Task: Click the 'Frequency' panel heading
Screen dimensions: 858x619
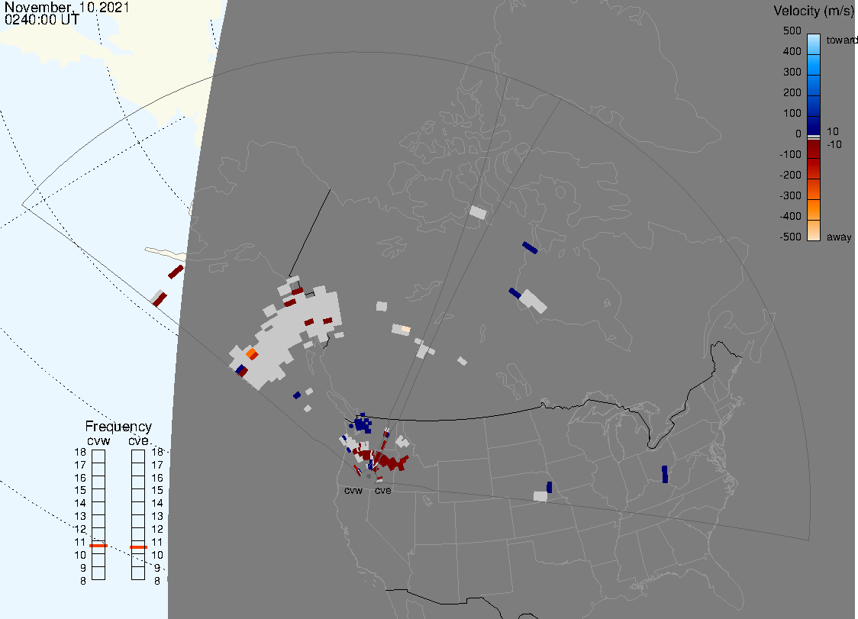Action: point(118,427)
